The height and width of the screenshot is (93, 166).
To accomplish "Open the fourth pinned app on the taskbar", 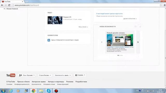I will tap(26, 91).
